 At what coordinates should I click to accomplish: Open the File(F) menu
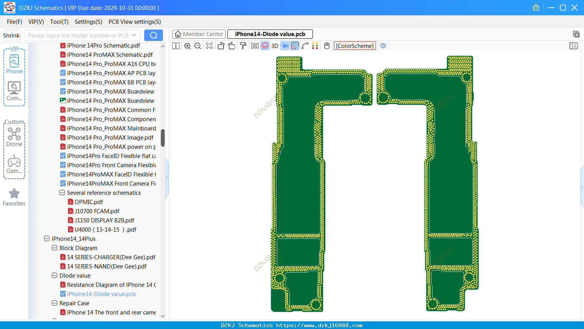click(x=15, y=22)
